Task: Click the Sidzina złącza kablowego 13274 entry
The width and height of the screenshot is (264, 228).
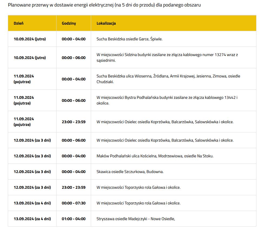Action: pyautogui.click(x=167, y=58)
